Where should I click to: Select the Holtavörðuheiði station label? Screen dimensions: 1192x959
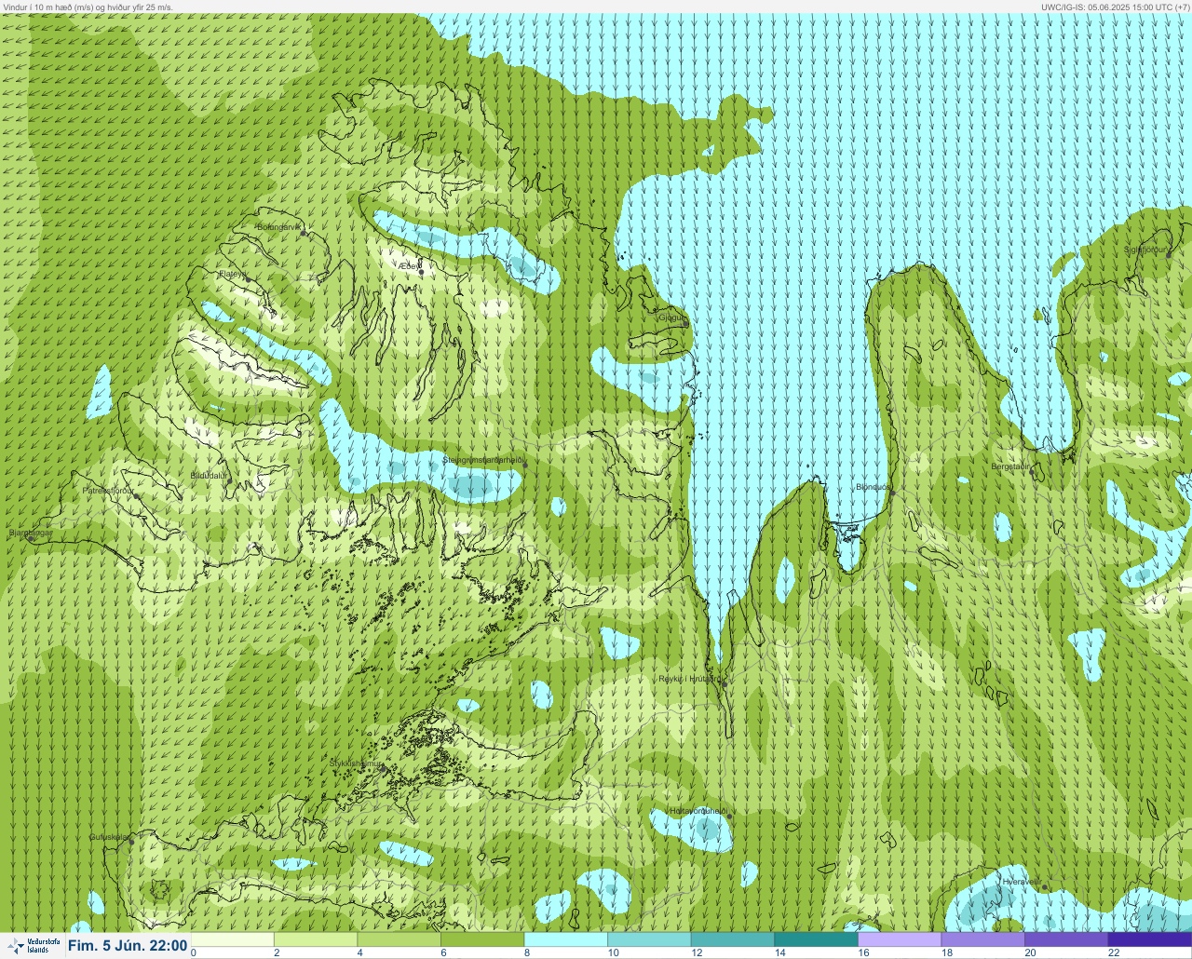pyautogui.click(x=698, y=811)
